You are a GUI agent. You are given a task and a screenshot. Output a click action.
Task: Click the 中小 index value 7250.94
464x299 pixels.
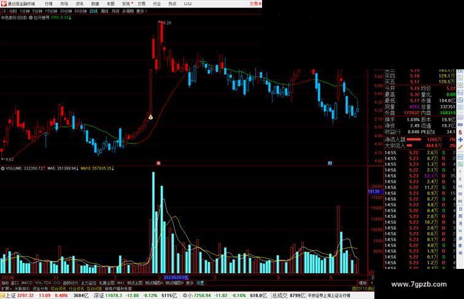(202, 295)
